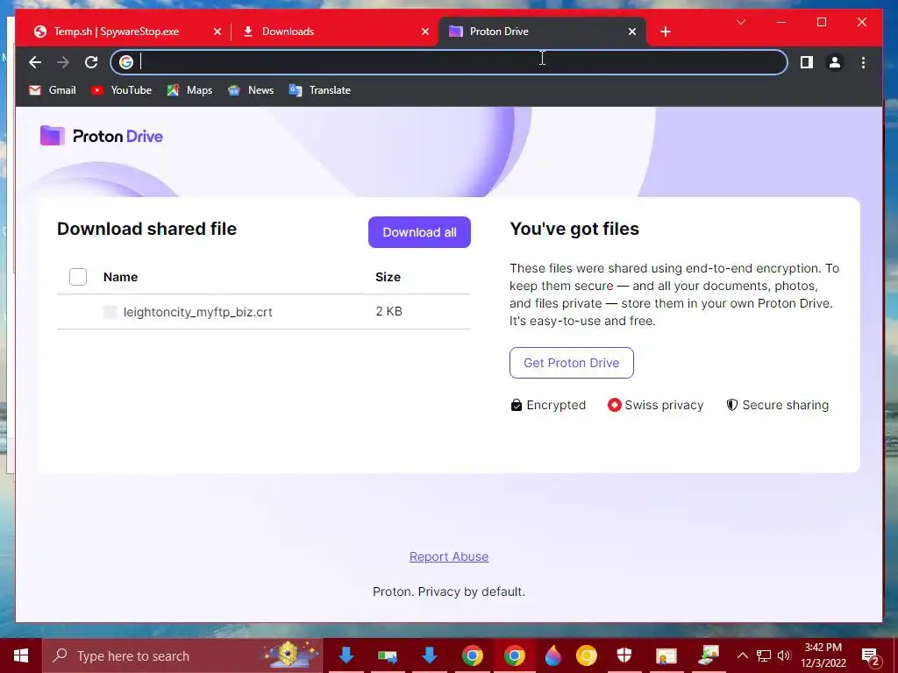Viewport: 898px width, 673px height.
Task: Click the taskbar search box
Action: pyautogui.click(x=182, y=655)
